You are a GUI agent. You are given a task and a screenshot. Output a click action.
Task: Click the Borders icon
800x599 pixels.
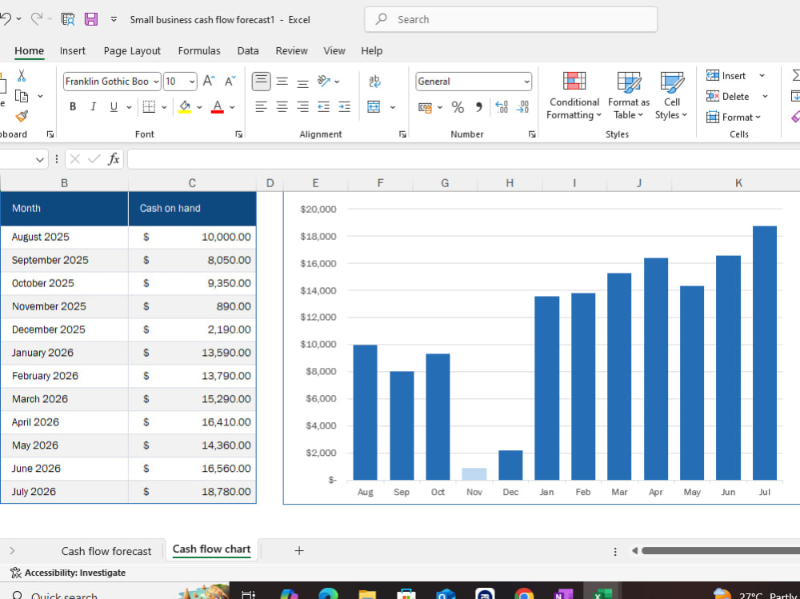149,106
